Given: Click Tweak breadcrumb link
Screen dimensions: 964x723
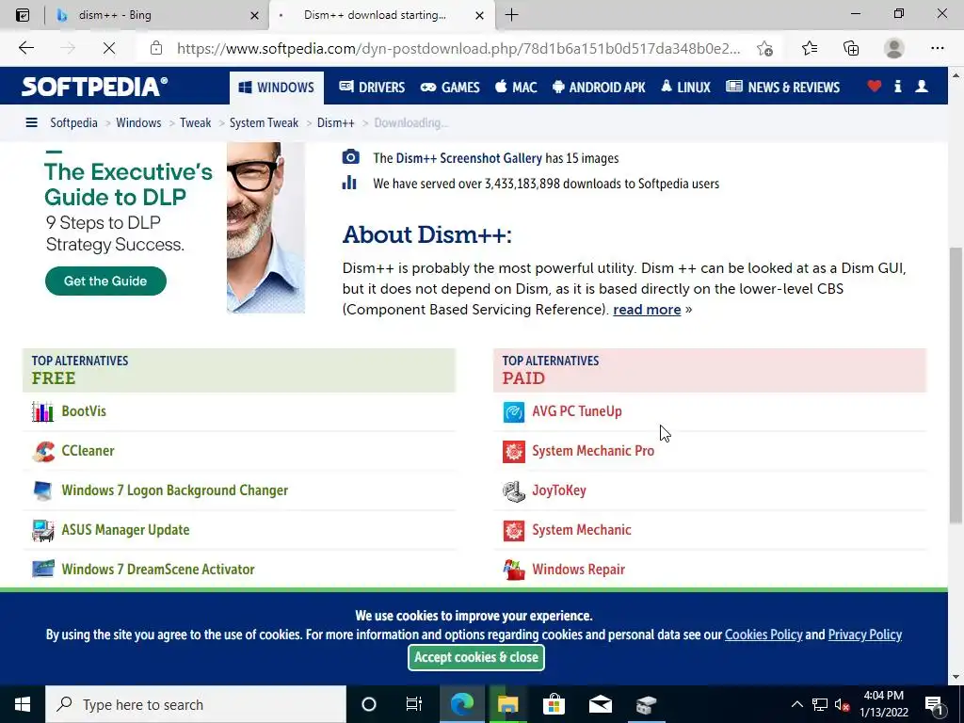Looking at the screenshot, I should pos(195,122).
